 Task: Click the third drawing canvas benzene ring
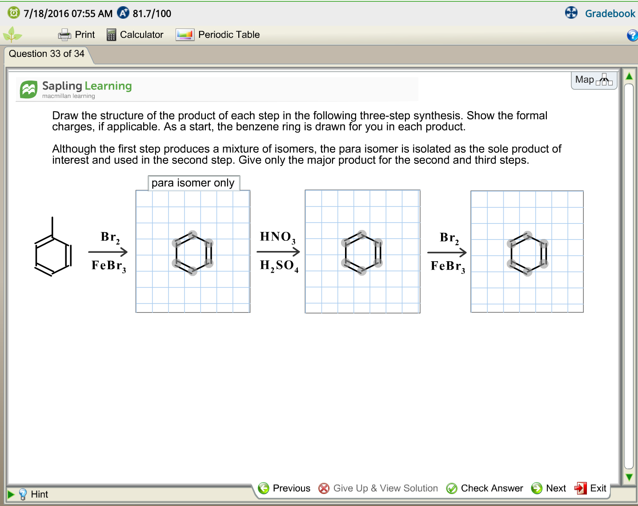(528, 253)
